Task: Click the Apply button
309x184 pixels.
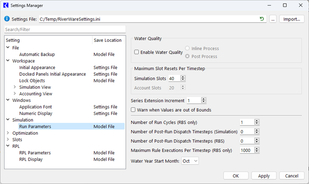Action: [x=263, y=176]
